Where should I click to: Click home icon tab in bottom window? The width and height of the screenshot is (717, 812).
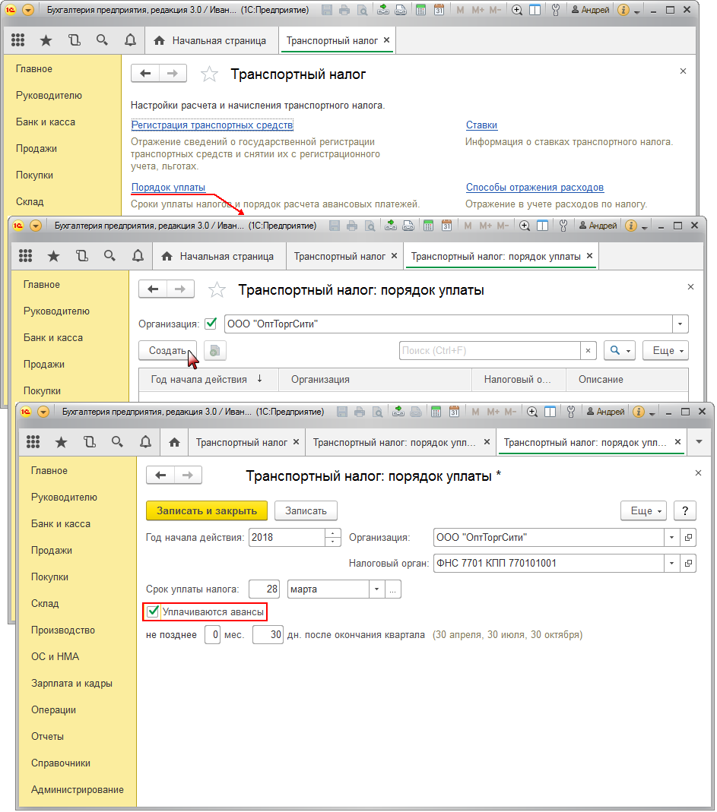coord(174,442)
